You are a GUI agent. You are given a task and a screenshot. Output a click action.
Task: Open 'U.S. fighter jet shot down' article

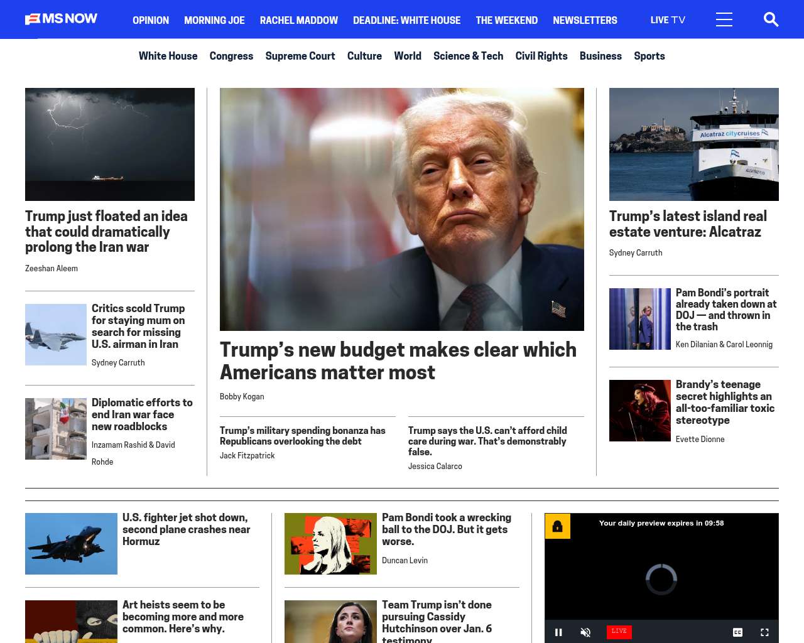pyautogui.click(x=187, y=529)
